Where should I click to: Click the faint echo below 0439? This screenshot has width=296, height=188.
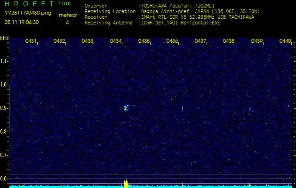coord(249,108)
